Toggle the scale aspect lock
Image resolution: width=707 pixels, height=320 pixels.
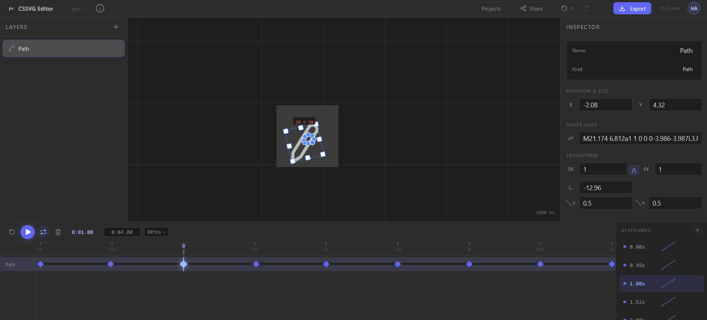(634, 170)
